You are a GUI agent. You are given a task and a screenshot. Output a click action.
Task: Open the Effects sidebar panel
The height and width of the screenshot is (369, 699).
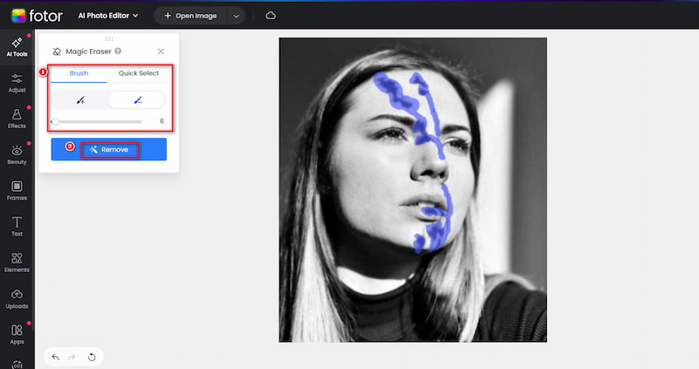pos(17,120)
